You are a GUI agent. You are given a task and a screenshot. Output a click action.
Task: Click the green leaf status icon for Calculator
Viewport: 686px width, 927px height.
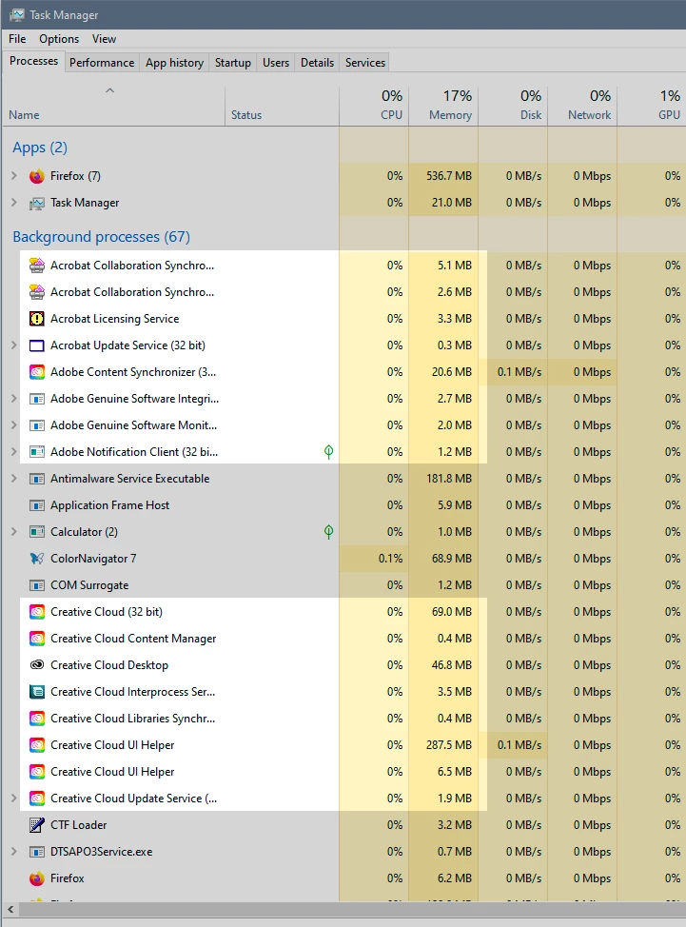point(328,532)
